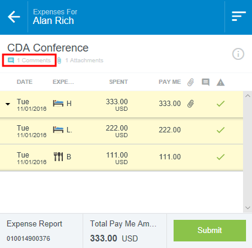Click the scrollbar down arrow
Screen dimensions: 252x248
248,208
